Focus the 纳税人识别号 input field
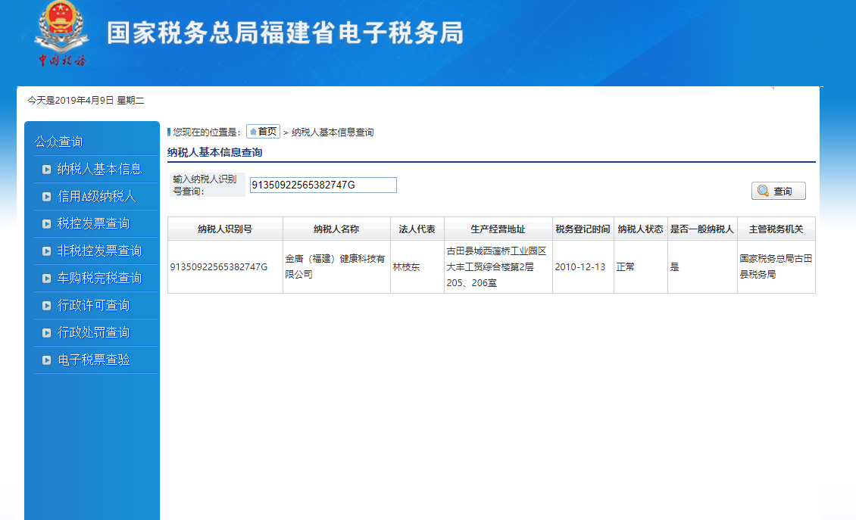This screenshot has width=856, height=520. (323, 185)
